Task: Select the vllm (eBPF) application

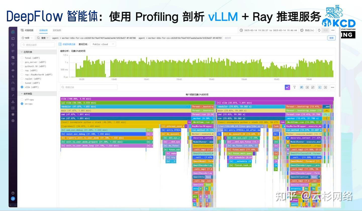Action: [30, 87]
